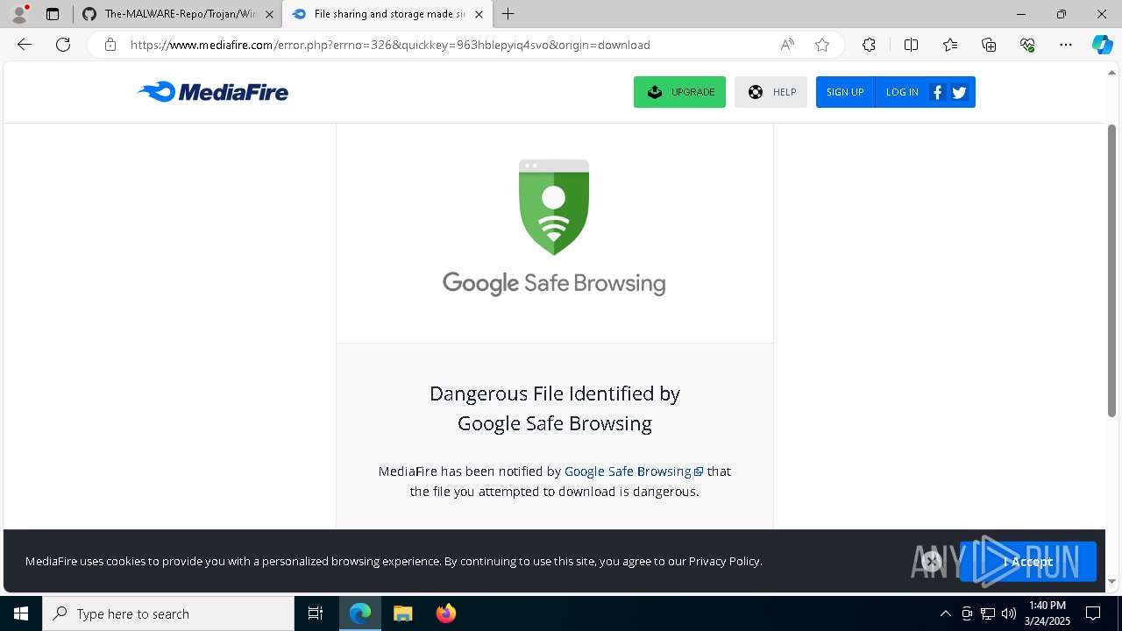Open the Copilot sidebar
The image size is (1122, 631).
click(1102, 45)
